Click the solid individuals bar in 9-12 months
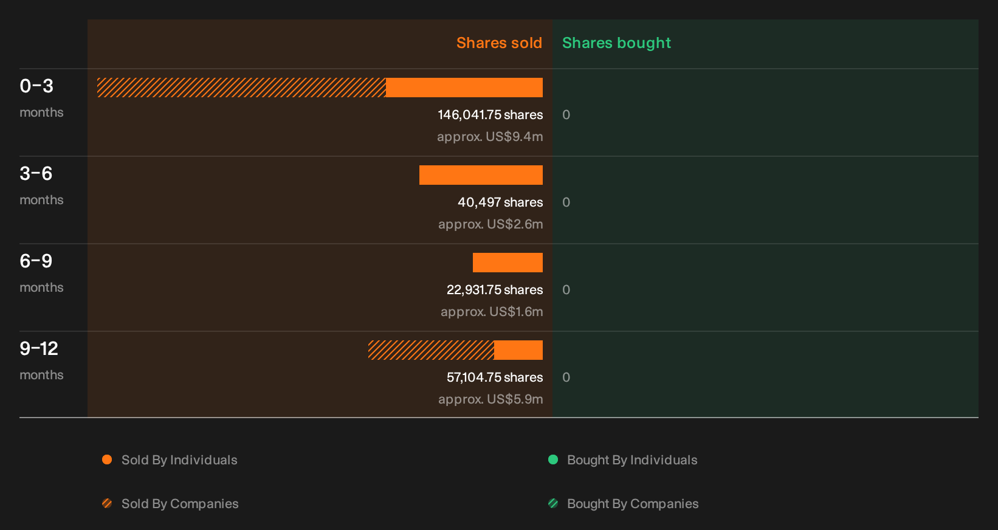 pos(518,350)
